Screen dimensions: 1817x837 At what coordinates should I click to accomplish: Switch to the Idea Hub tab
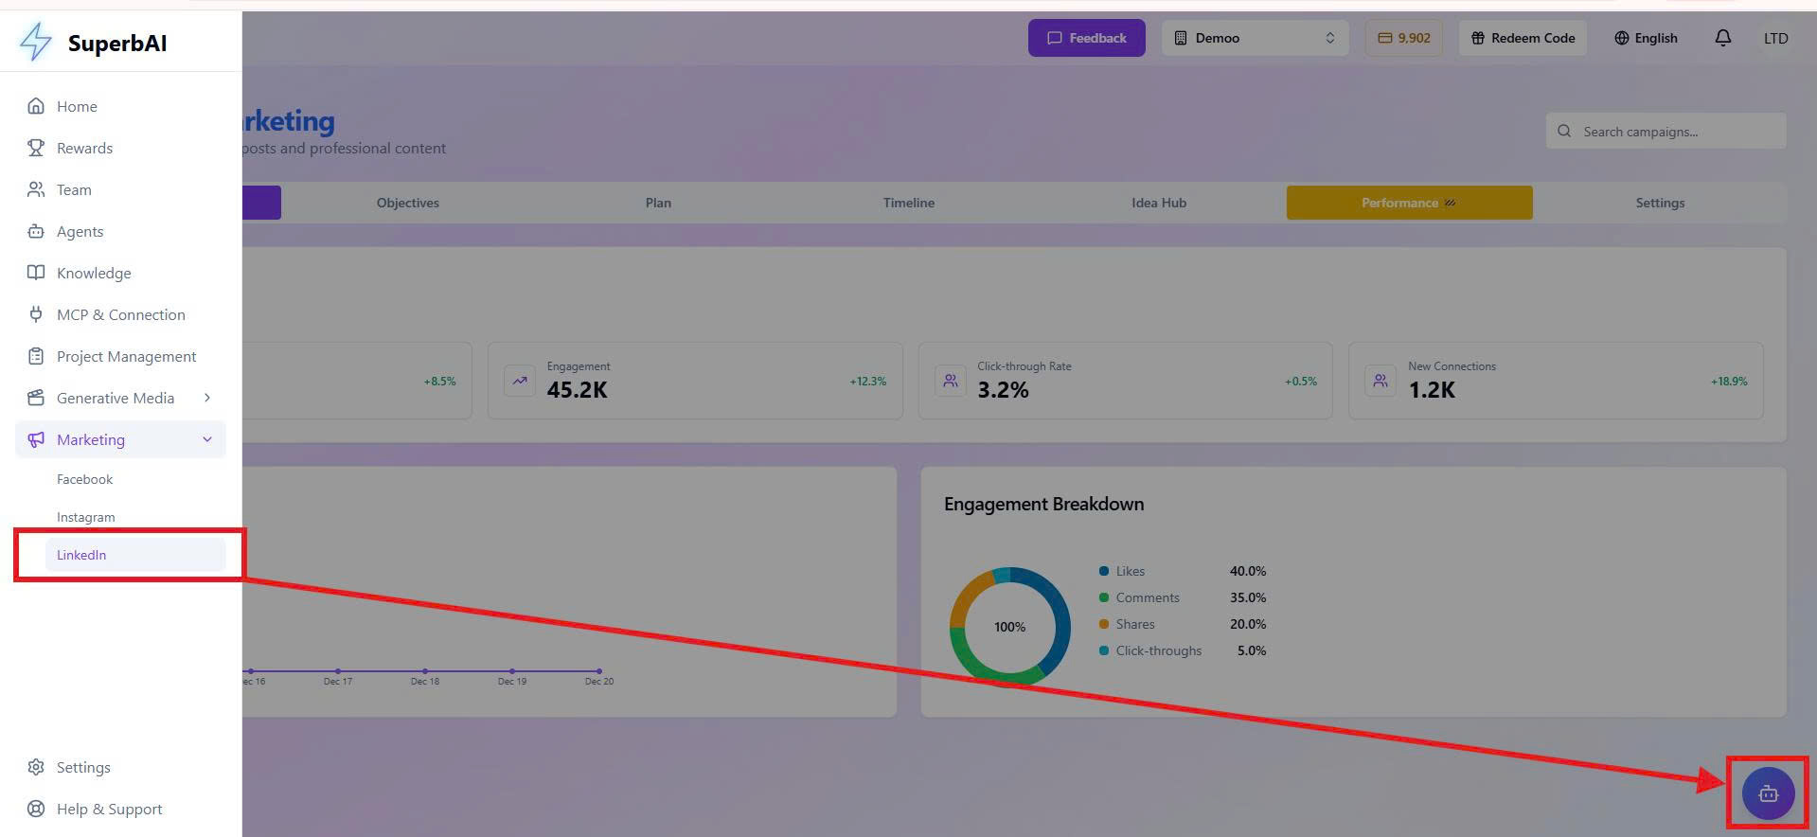click(x=1158, y=203)
